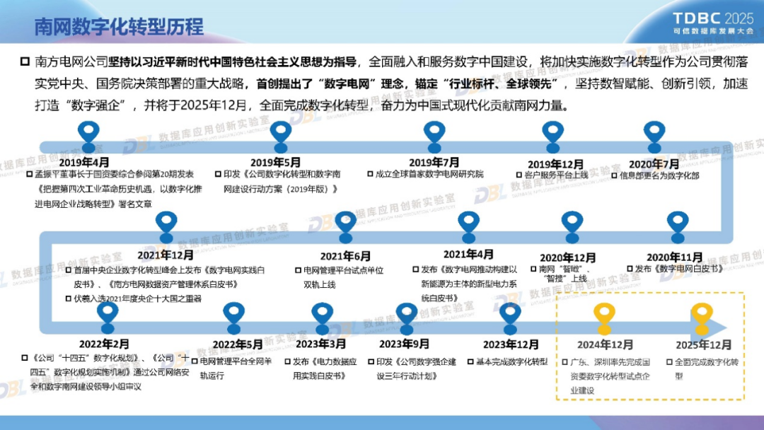Click the date label 2022年5月

pos(238,344)
